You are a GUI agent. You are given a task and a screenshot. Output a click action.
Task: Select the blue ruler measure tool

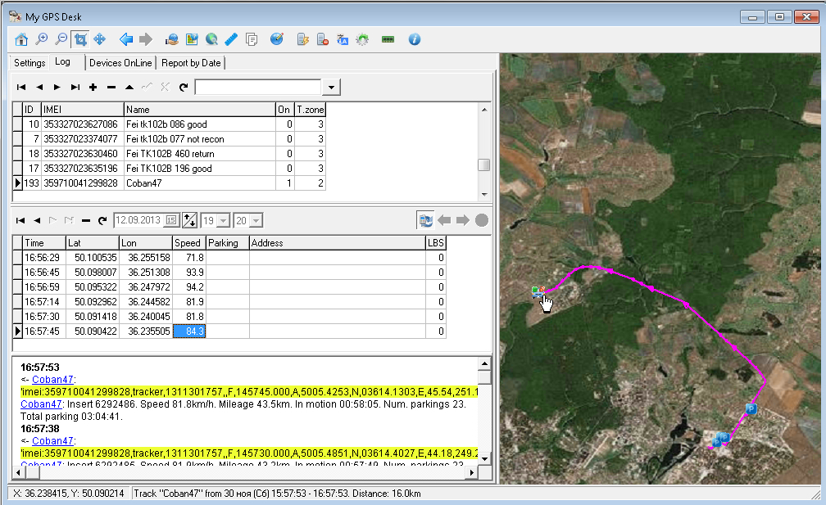231,39
